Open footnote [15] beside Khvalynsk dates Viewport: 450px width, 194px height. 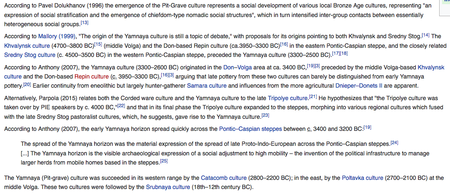(98, 44)
